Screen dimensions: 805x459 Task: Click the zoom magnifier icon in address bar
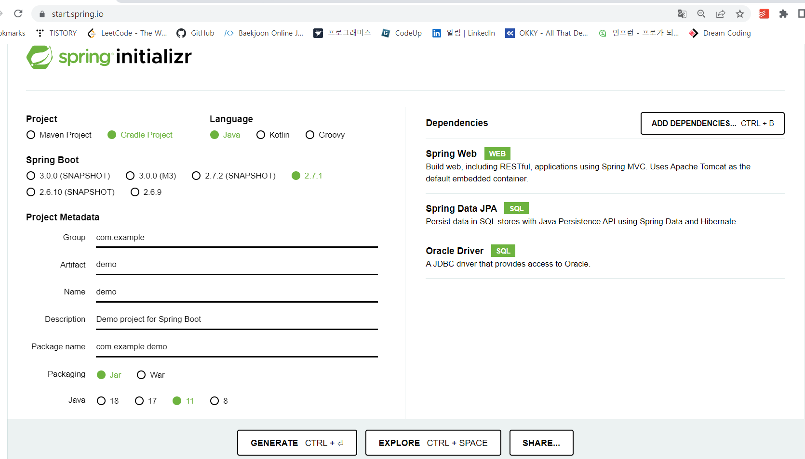coord(701,14)
